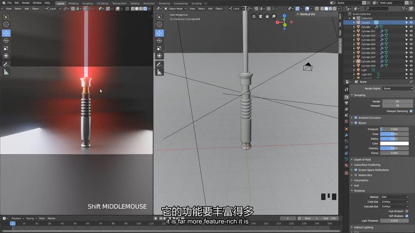Open the outliner filter funnel
Screen dimensions: 415x233
404,9
